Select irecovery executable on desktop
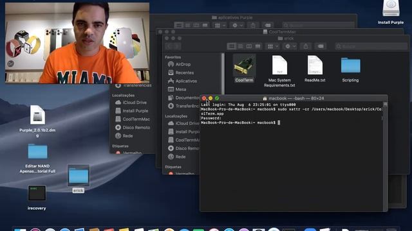This screenshot has width=412, height=231. click(x=37, y=198)
